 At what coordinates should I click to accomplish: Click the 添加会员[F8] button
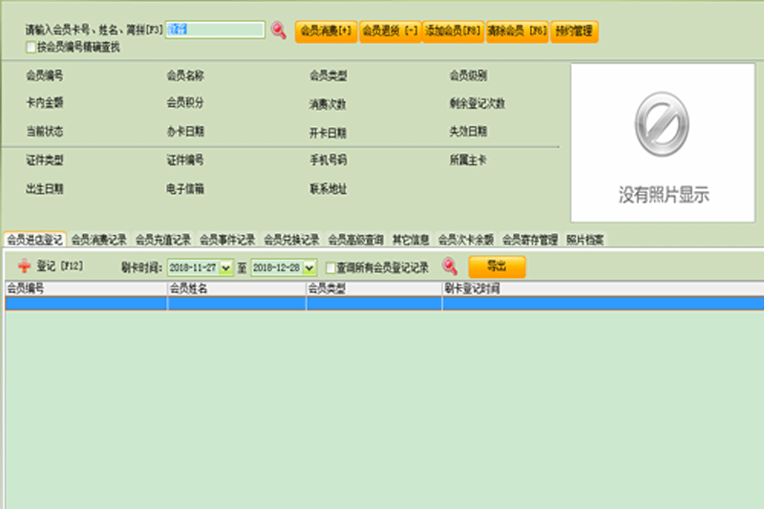(x=453, y=32)
